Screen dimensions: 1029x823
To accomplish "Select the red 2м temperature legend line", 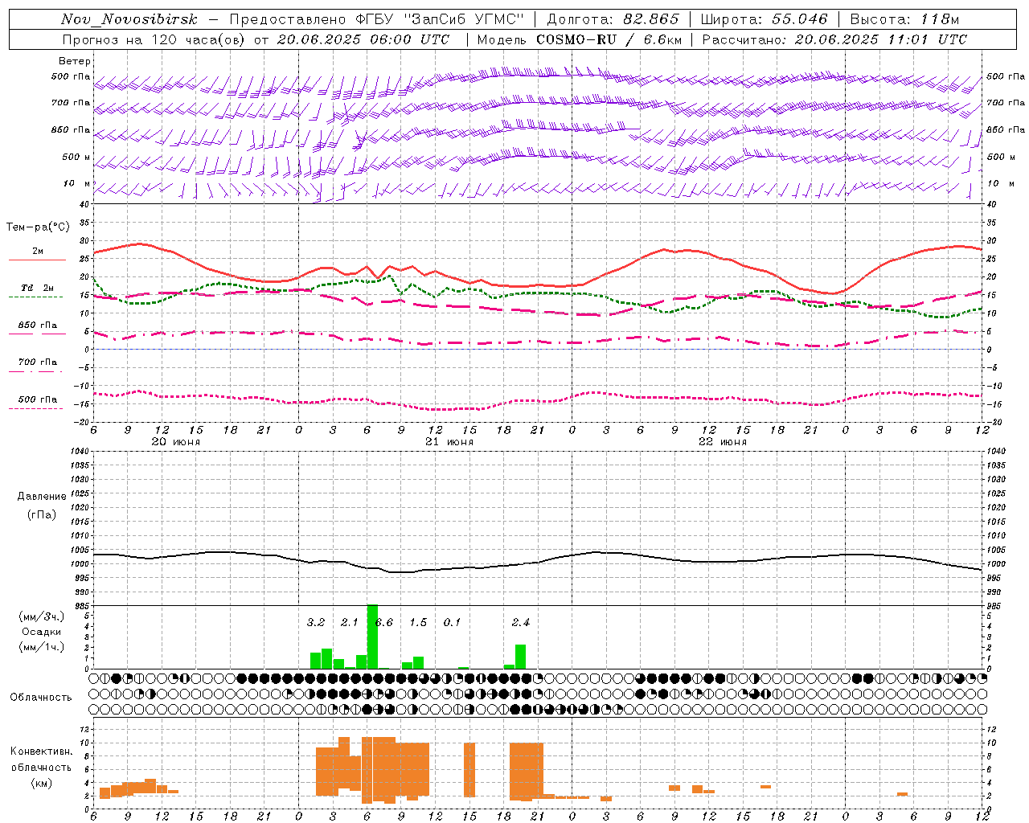I will click(37, 260).
